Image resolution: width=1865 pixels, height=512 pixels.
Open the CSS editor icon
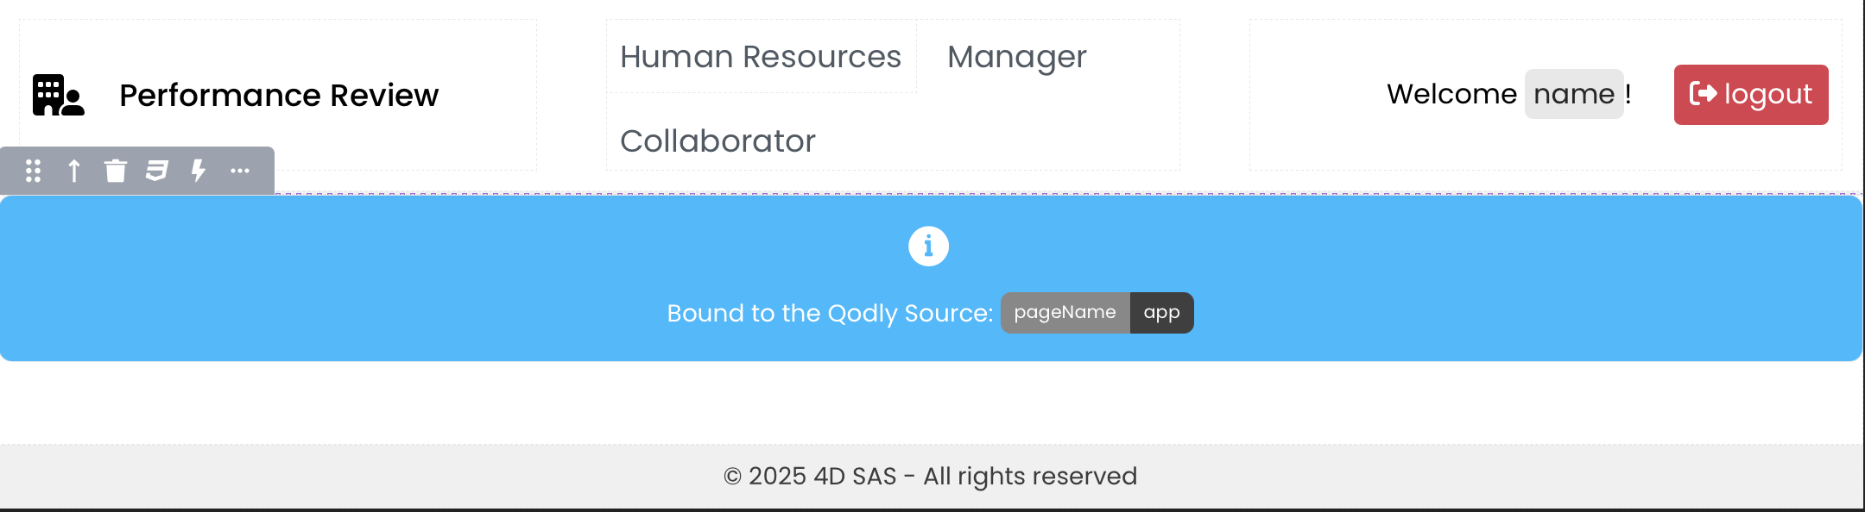pos(156,171)
